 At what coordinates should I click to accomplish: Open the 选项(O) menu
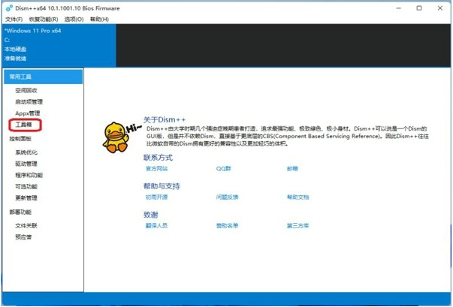point(74,19)
